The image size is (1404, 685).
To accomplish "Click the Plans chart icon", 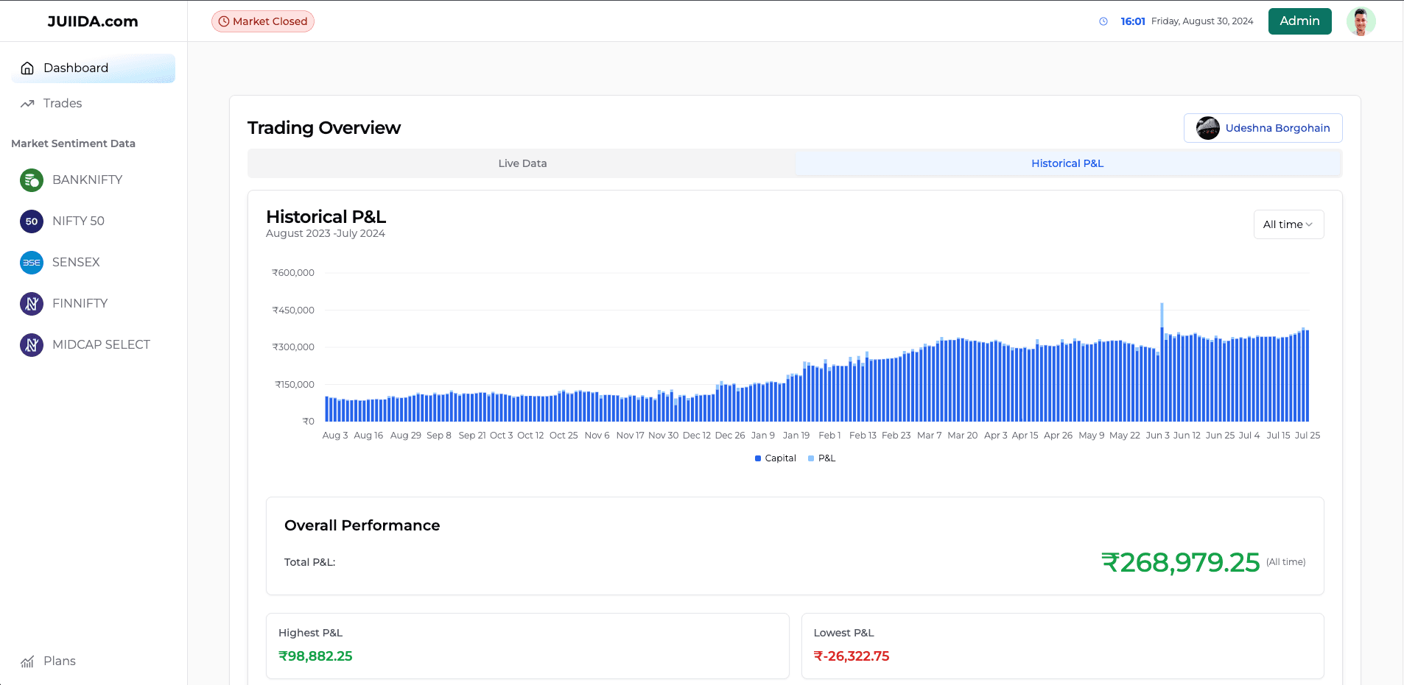I will [27, 661].
